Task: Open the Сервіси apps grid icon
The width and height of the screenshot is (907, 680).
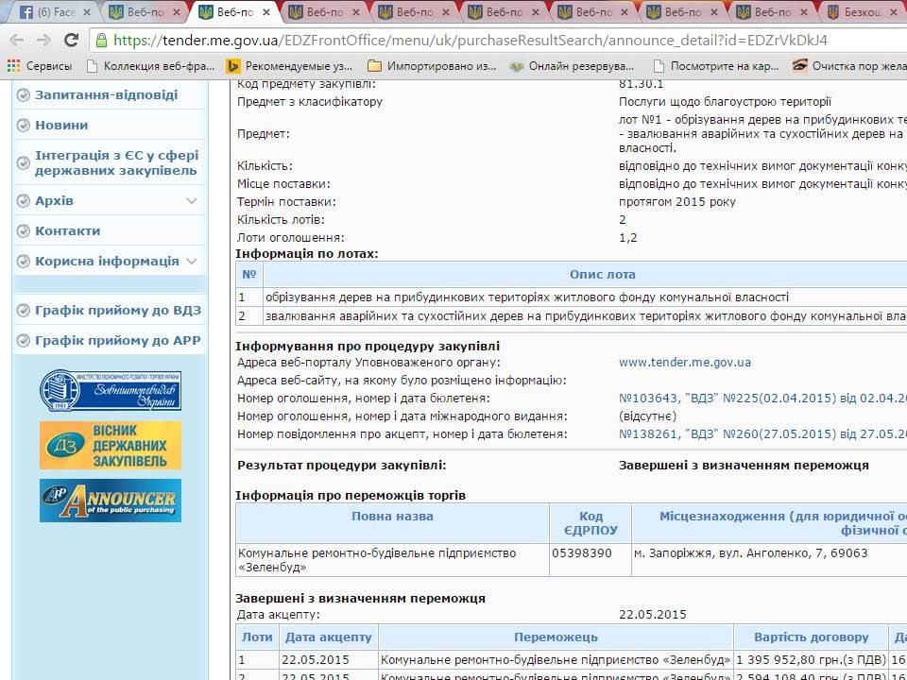Action: pos(12,67)
